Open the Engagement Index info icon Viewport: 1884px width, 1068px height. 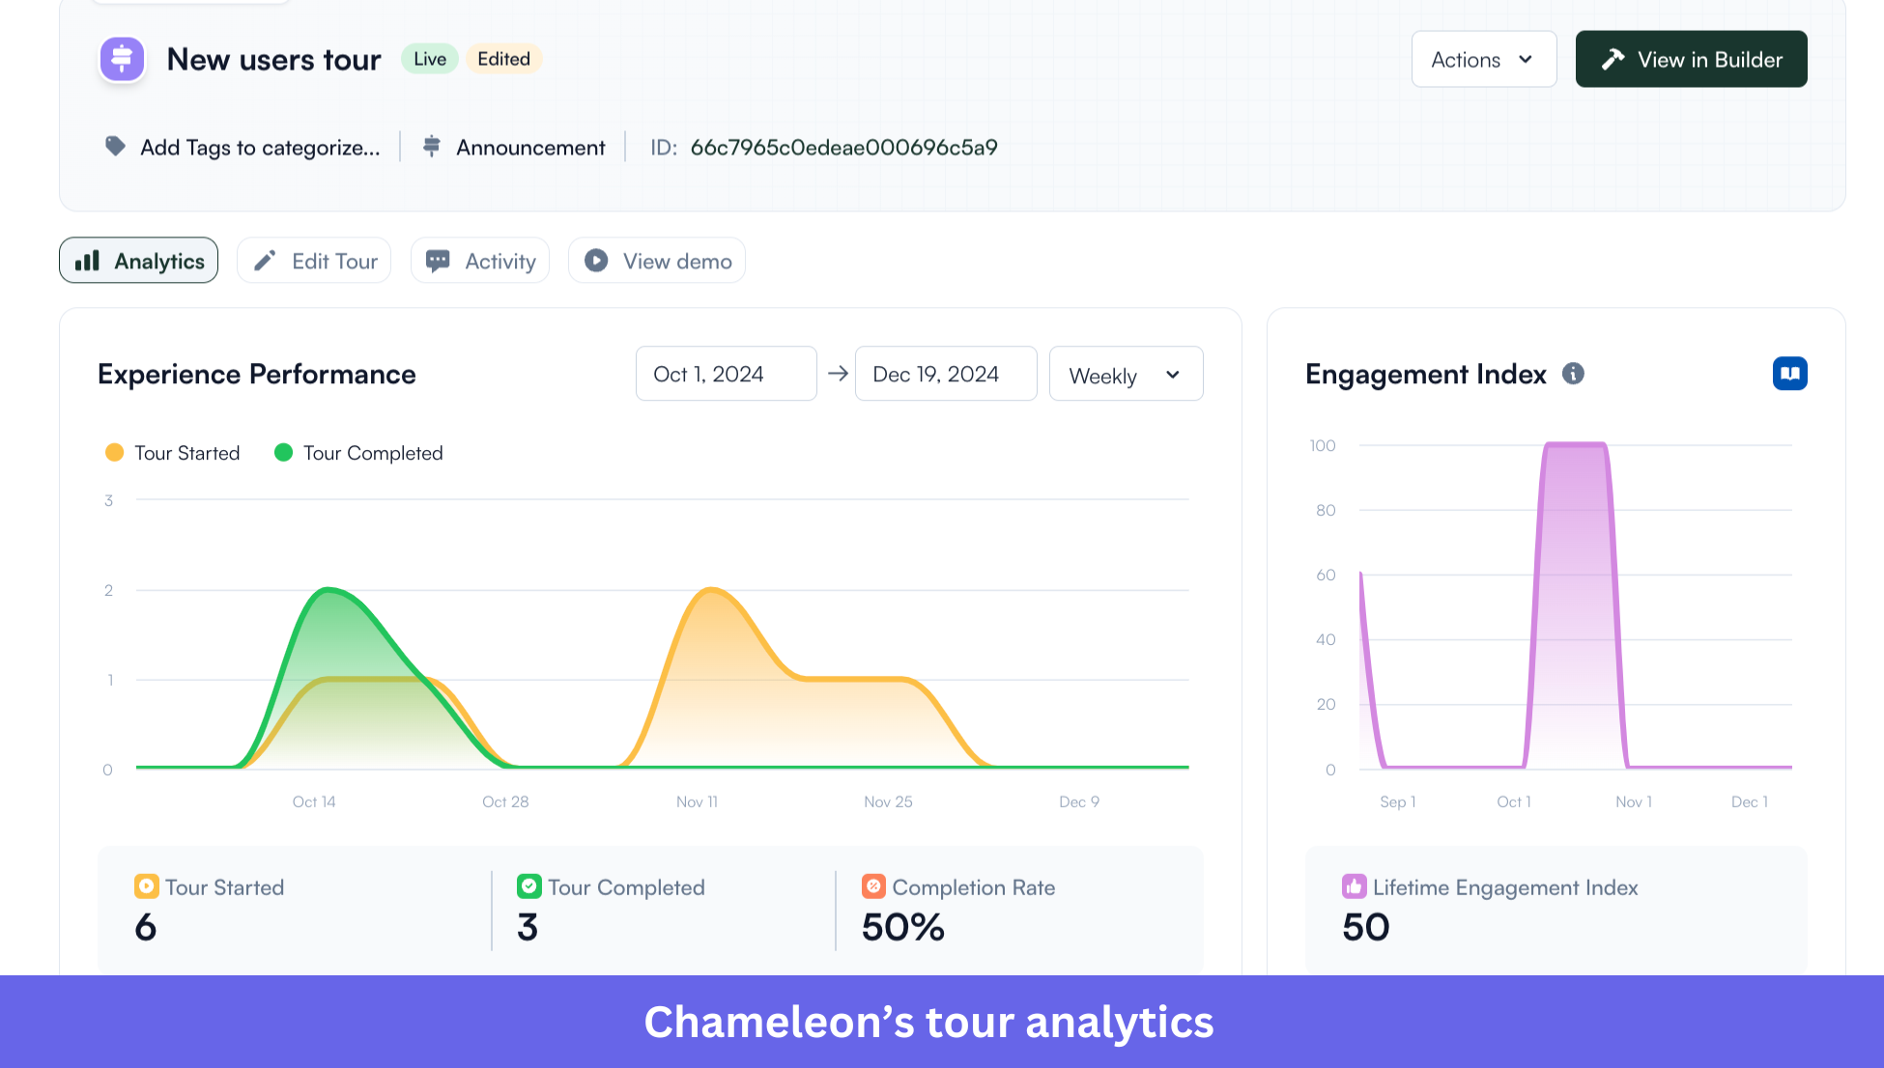tap(1573, 374)
